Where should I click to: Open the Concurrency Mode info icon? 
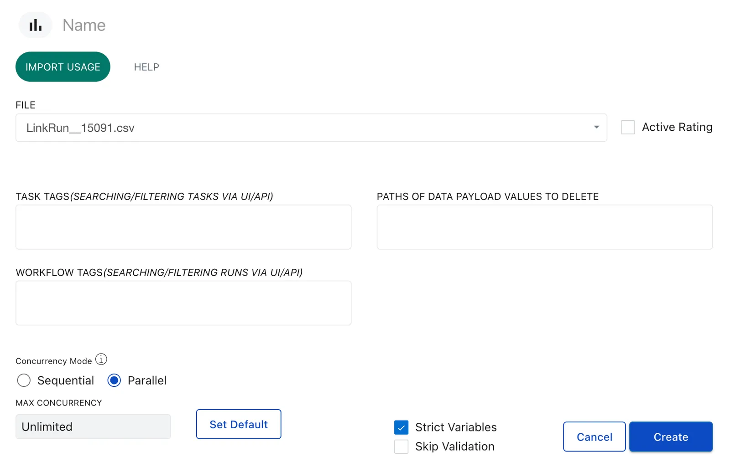click(101, 359)
